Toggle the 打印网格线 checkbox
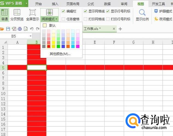The image size is (173, 136). pyautogui.click(x=85, y=19)
